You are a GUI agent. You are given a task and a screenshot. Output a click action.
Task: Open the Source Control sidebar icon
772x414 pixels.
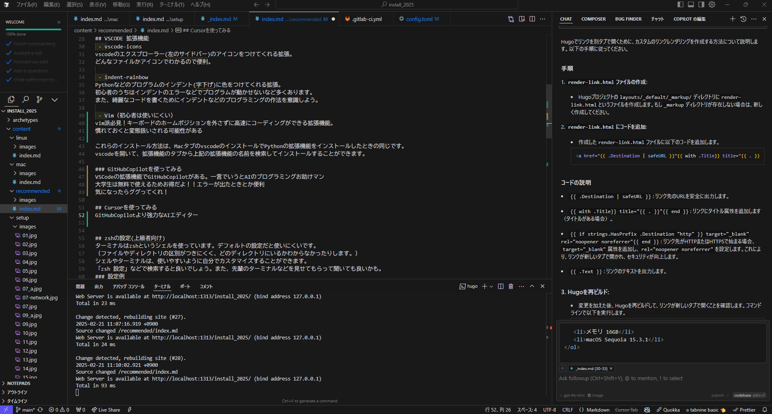coord(40,99)
